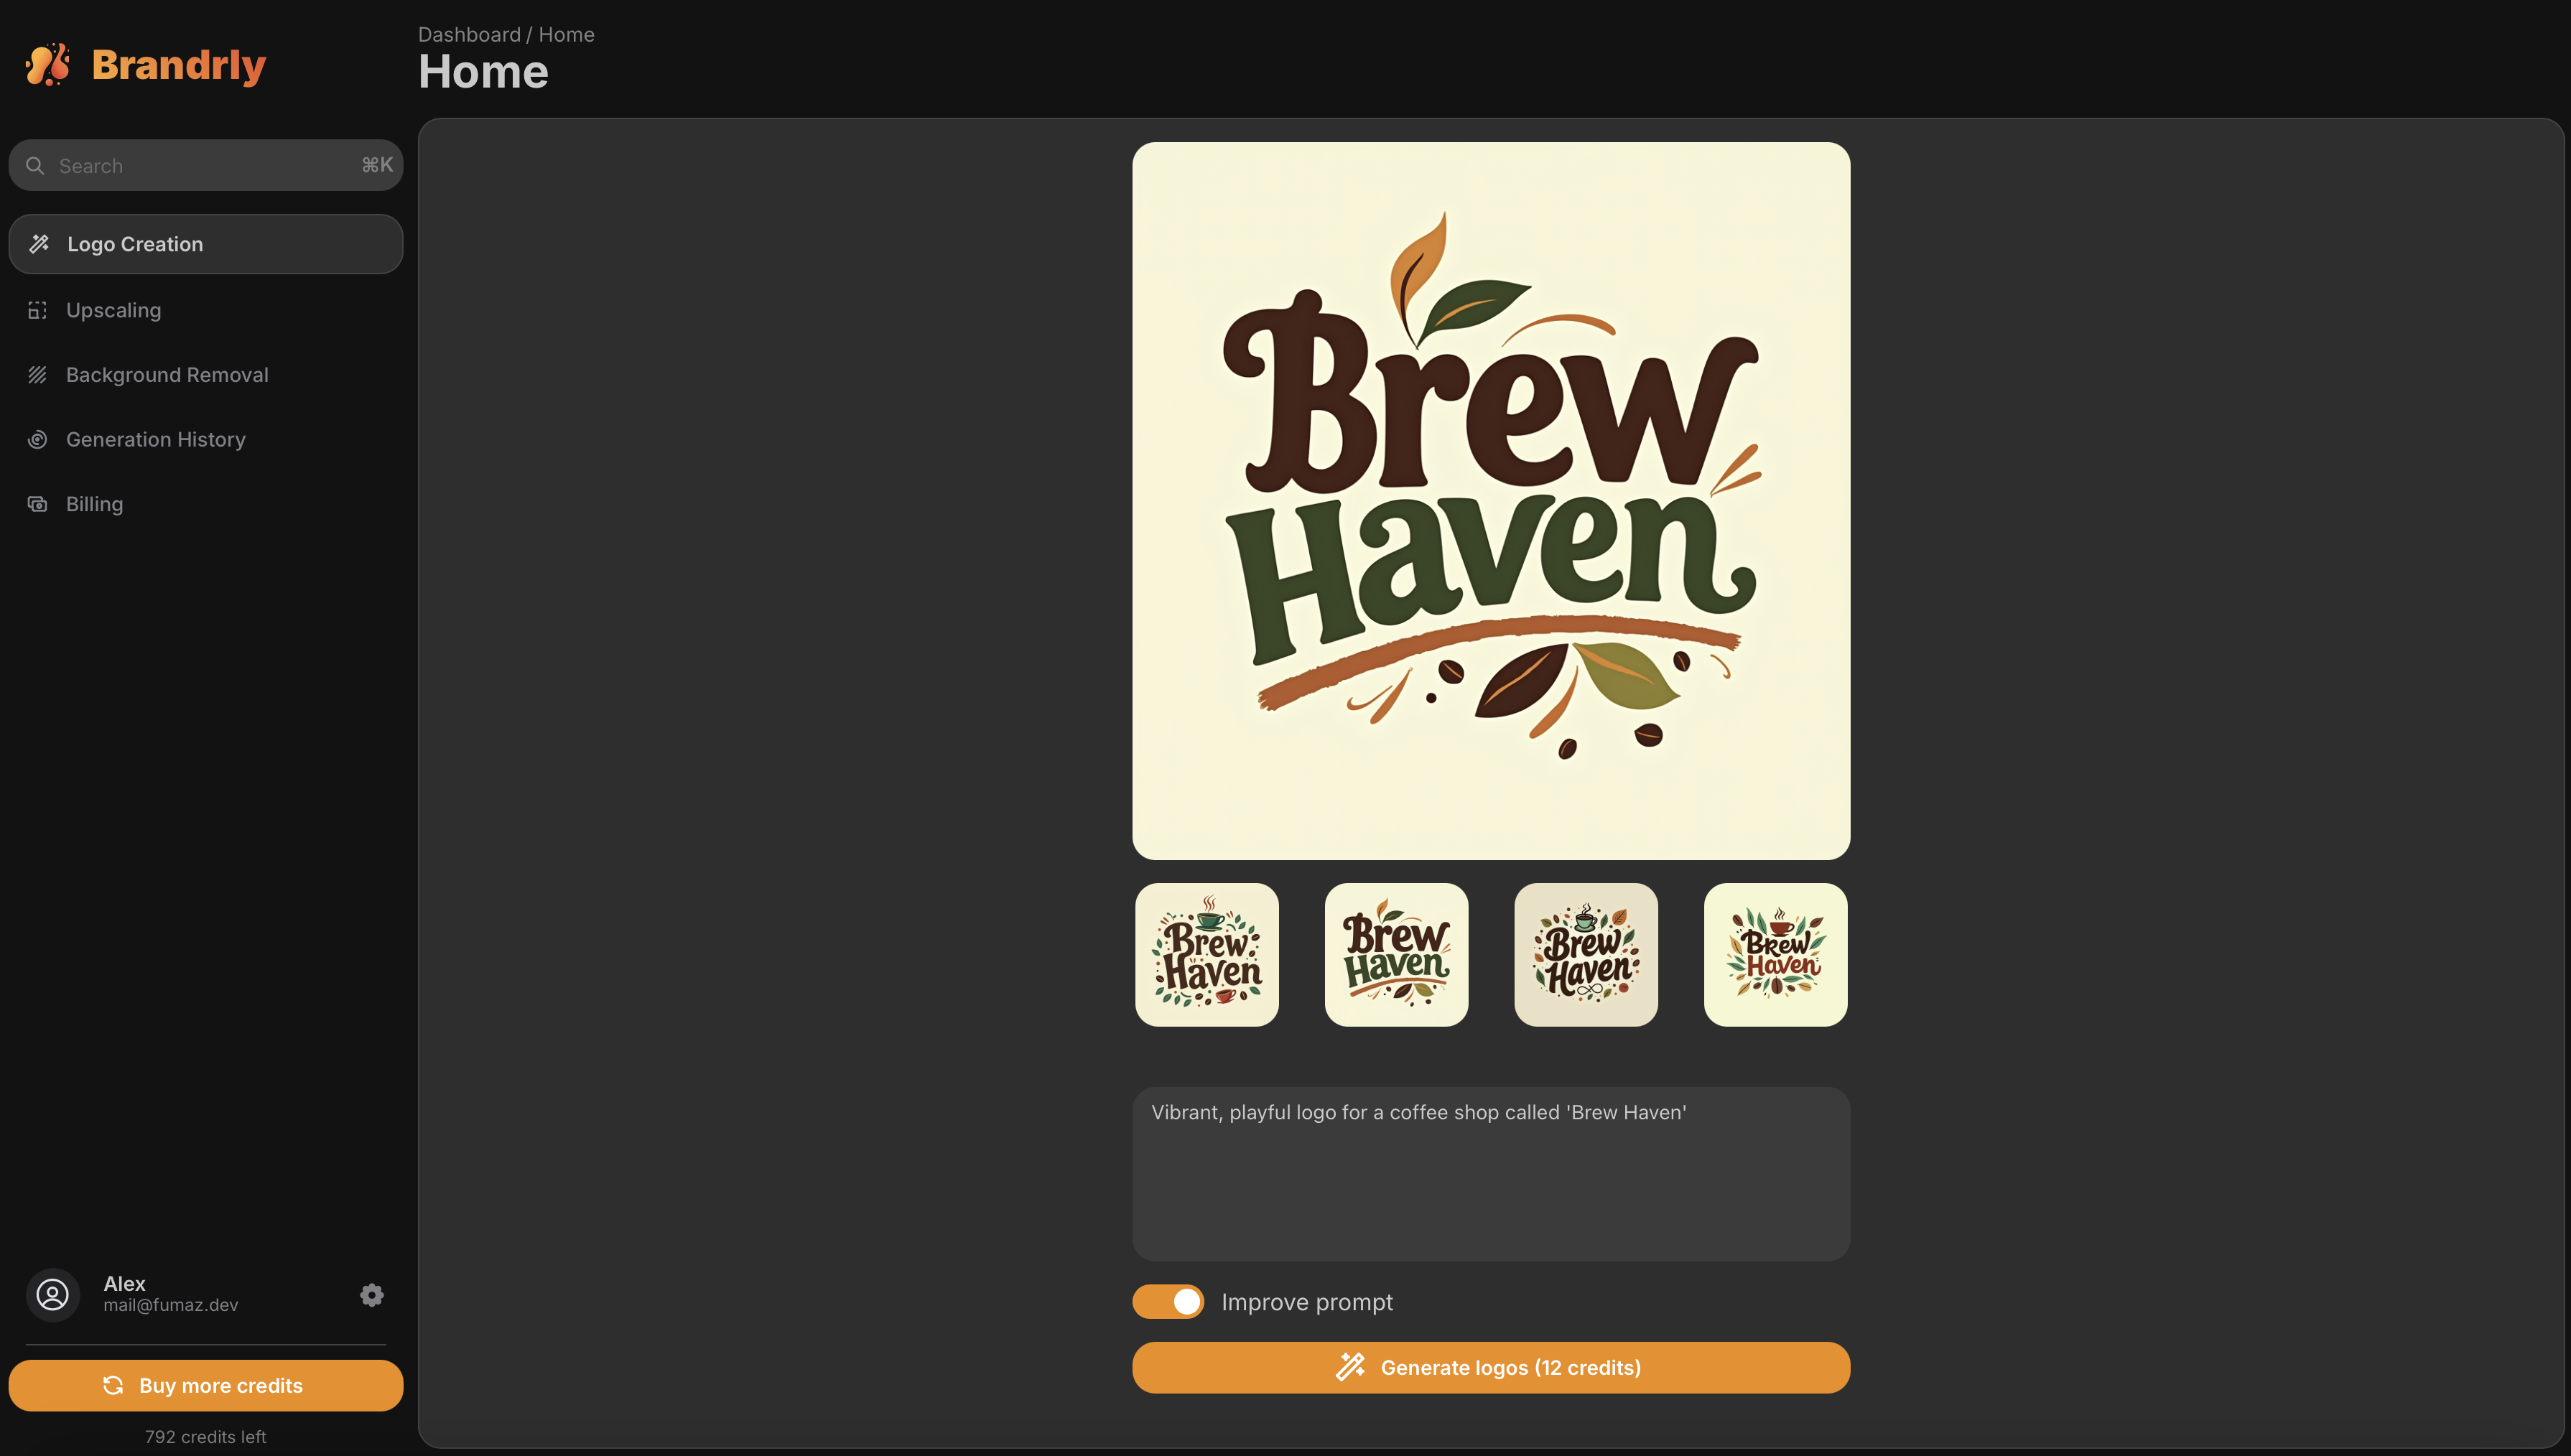Click the user avatar icon for Alex
Viewport: 2571px width, 1456px height.
[53, 1295]
